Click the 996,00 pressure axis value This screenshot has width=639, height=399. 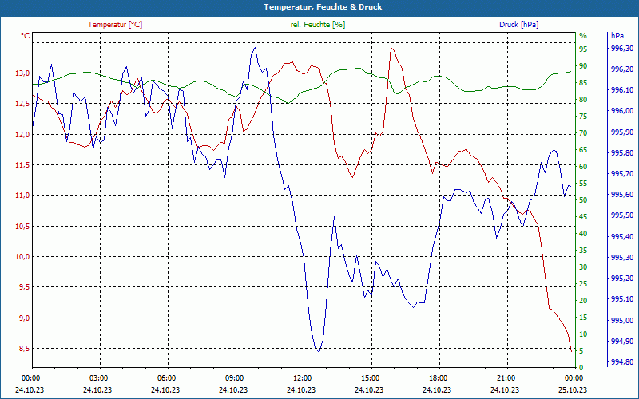pos(622,111)
